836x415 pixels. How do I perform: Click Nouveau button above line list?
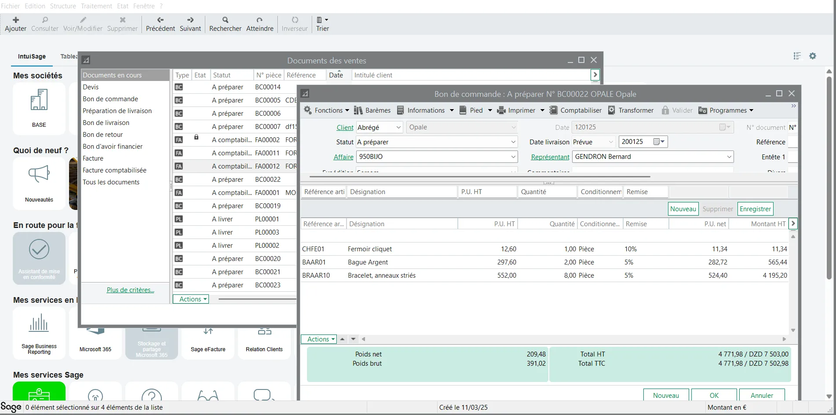pos(683,209)
